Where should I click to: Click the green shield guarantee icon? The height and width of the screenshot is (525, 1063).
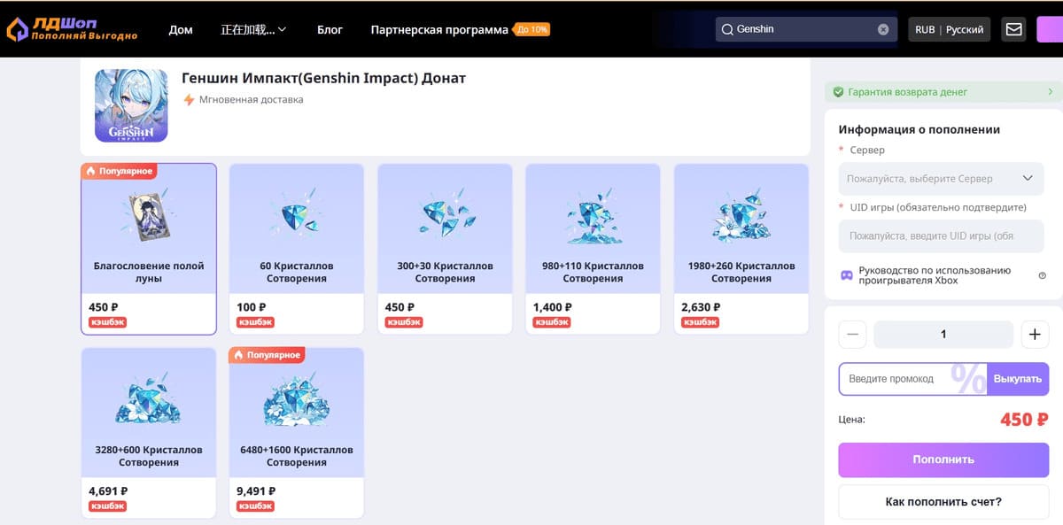pos(838,92)
